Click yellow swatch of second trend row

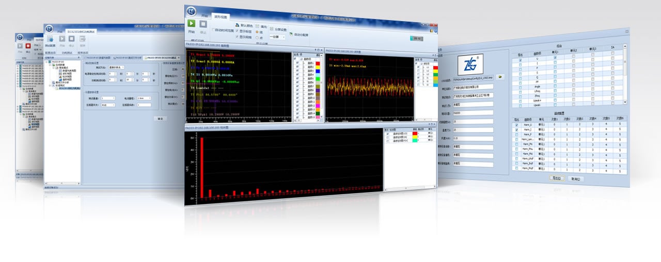[318, 67]
